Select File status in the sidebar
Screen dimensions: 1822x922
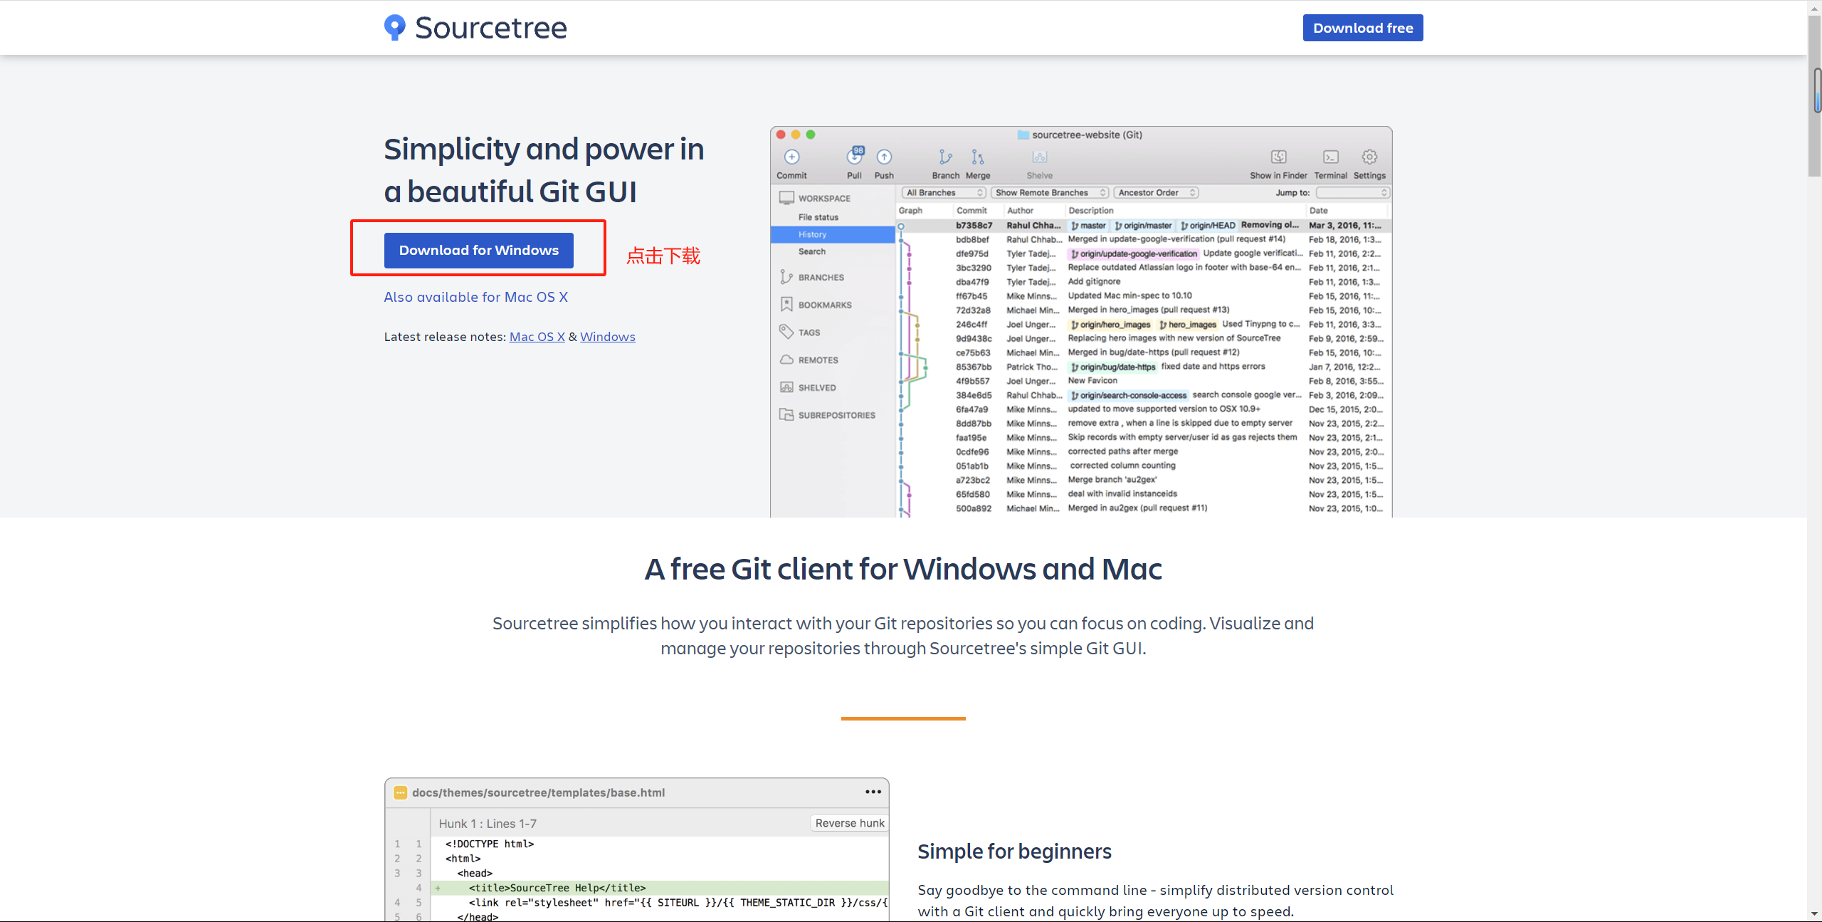point(818,217)
